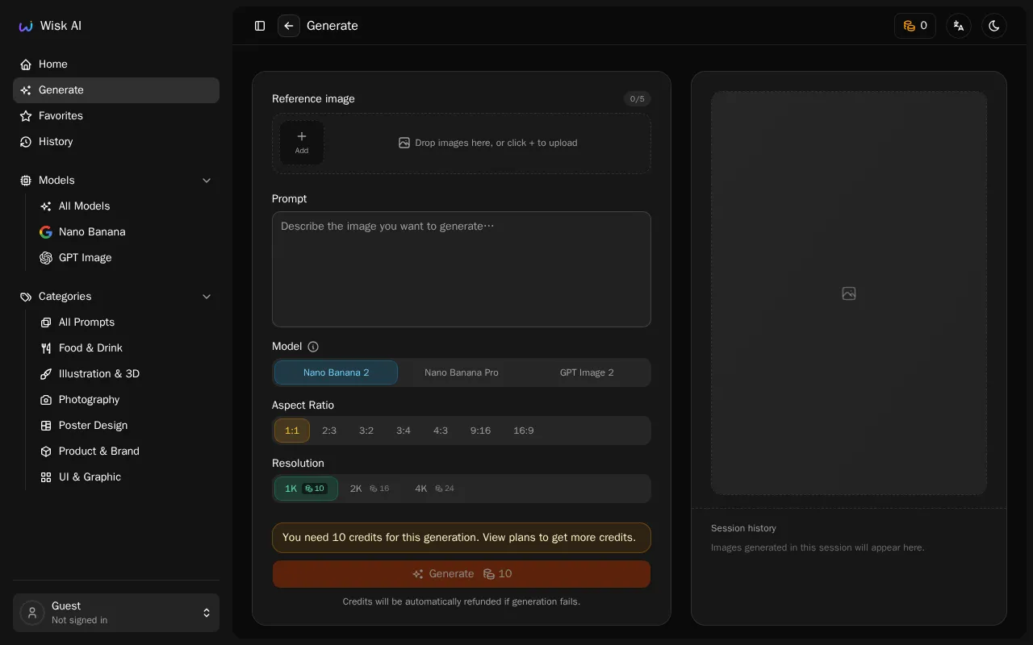1033x645 pixels.
Task: Select Generate in the sidebar
Action: pyautogui.click(x=116, y=90)
